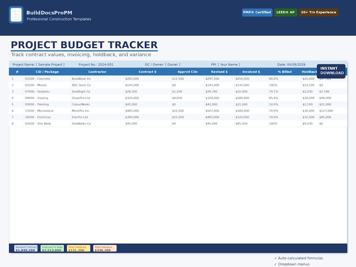Select the $507,000 revised cell

point(219,111)
